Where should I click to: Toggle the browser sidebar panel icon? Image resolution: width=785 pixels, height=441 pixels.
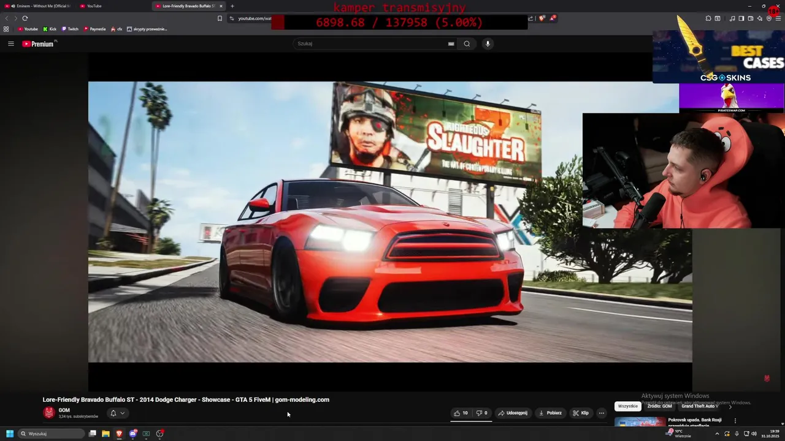coord(741,18)
